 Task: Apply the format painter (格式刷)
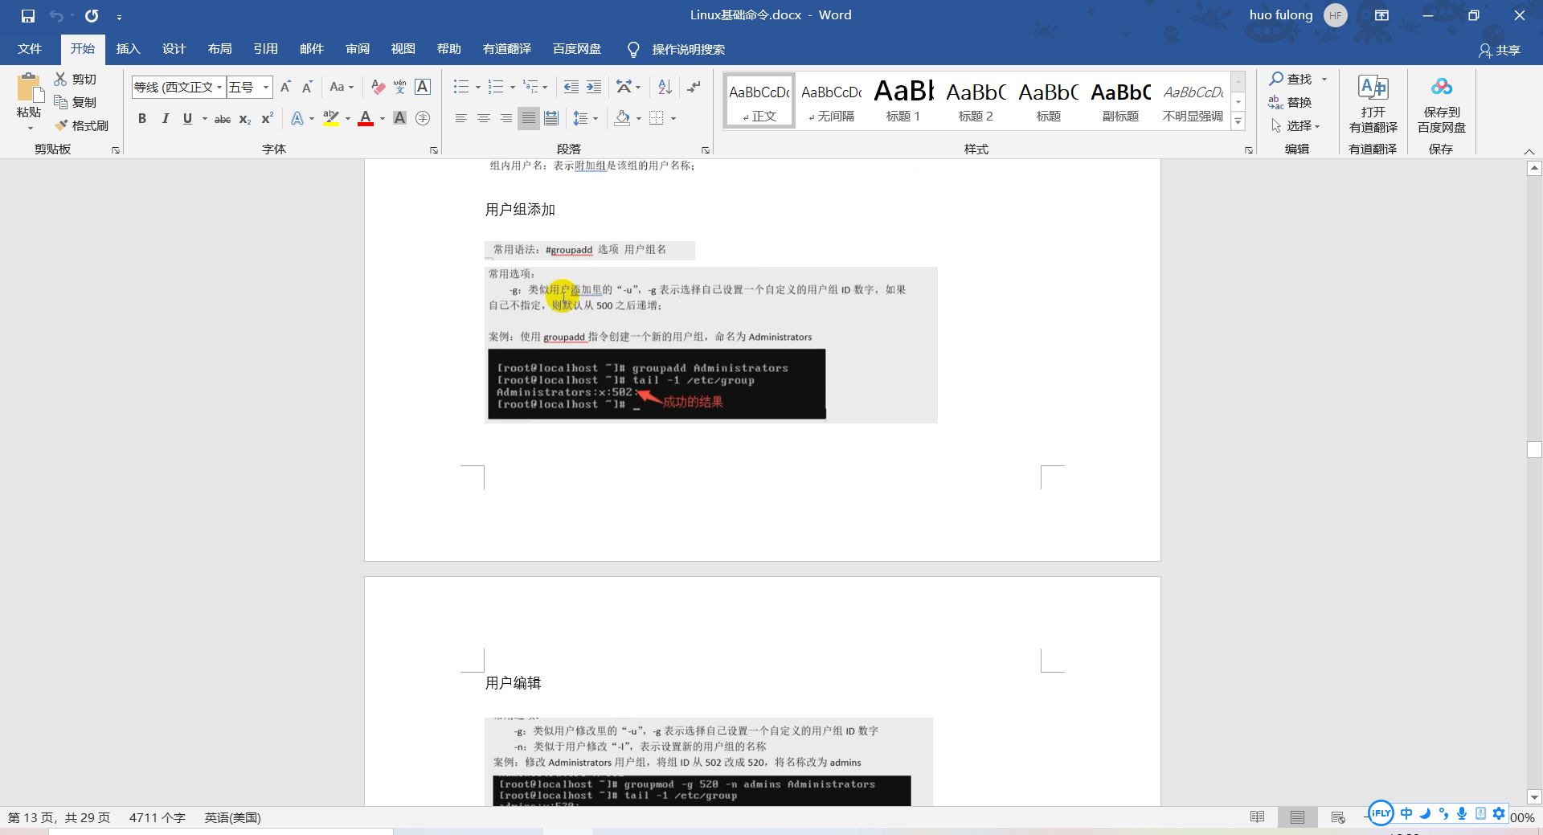point(81,125)
